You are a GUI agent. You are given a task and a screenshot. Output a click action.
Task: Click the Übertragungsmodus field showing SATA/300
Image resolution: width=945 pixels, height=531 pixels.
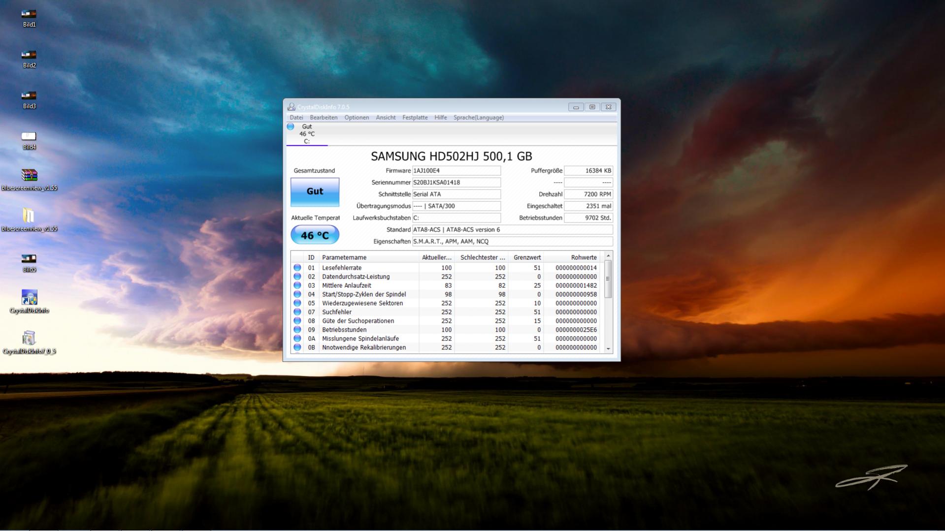click(x=456, y=206)
